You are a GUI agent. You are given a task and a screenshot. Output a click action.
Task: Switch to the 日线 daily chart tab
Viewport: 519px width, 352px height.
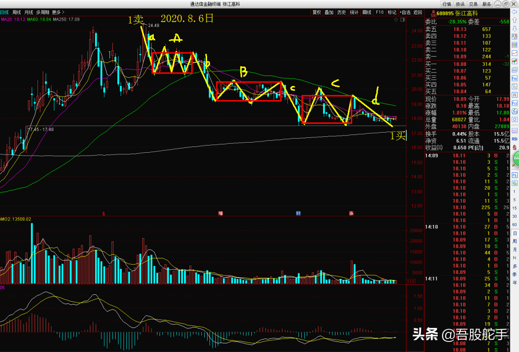[x=4, y=12]
